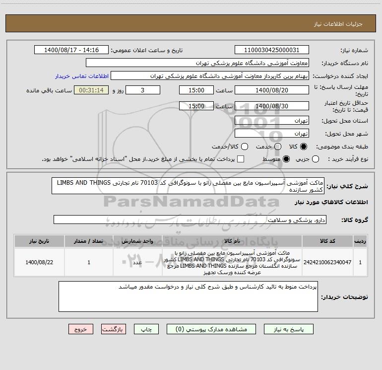Click the price validity time 15:00 field
The height and width of the screenshot is (370, 382).
(x=196, y=106)
